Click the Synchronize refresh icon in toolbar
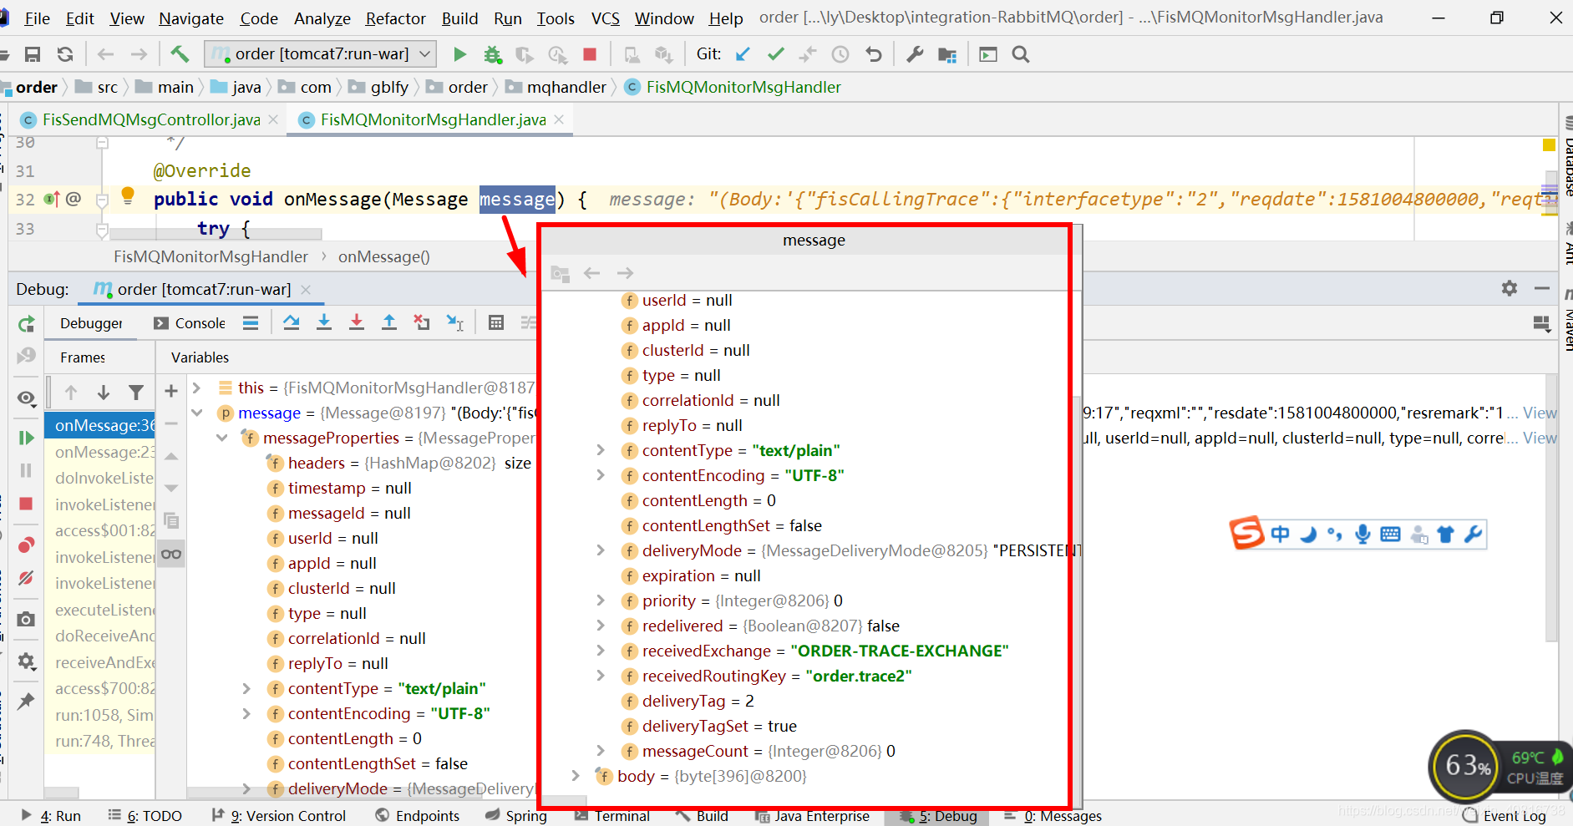 [65, 54]
